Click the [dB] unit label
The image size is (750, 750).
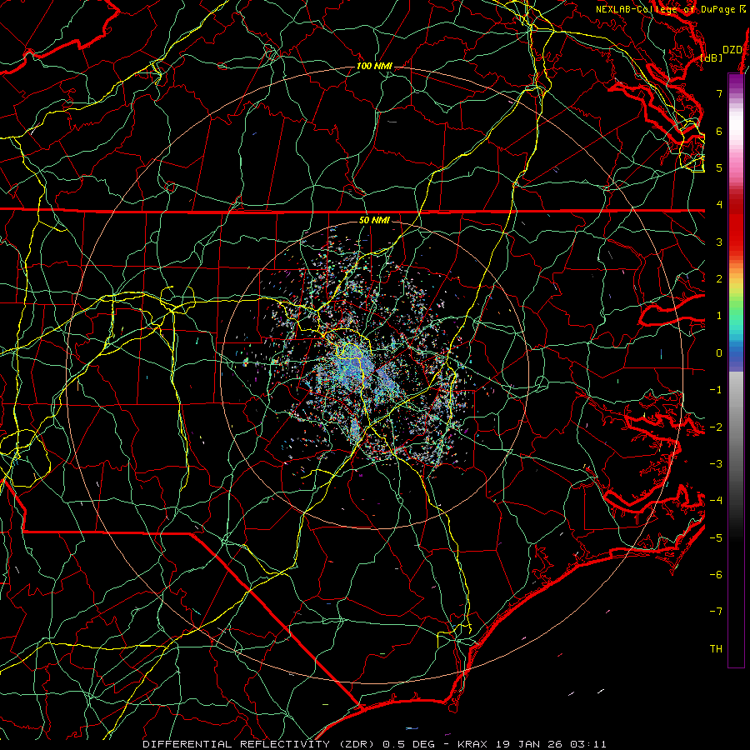point(711,57)
